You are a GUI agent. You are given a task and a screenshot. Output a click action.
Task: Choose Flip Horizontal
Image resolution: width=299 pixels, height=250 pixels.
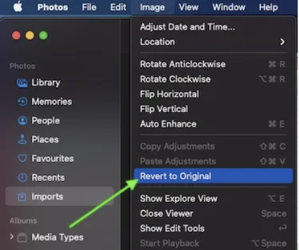pos(213,94)
